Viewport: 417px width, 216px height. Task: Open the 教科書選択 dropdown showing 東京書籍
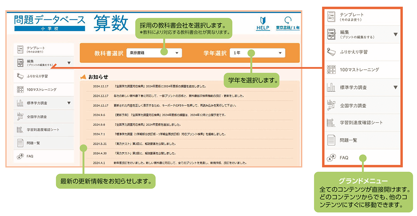tap(154, 53)
